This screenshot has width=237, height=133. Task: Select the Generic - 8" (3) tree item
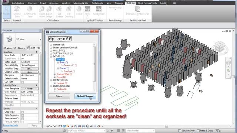click(x=70, y=65)
